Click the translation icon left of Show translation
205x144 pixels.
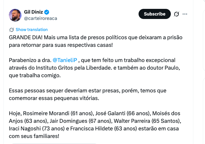coord(12,29)
